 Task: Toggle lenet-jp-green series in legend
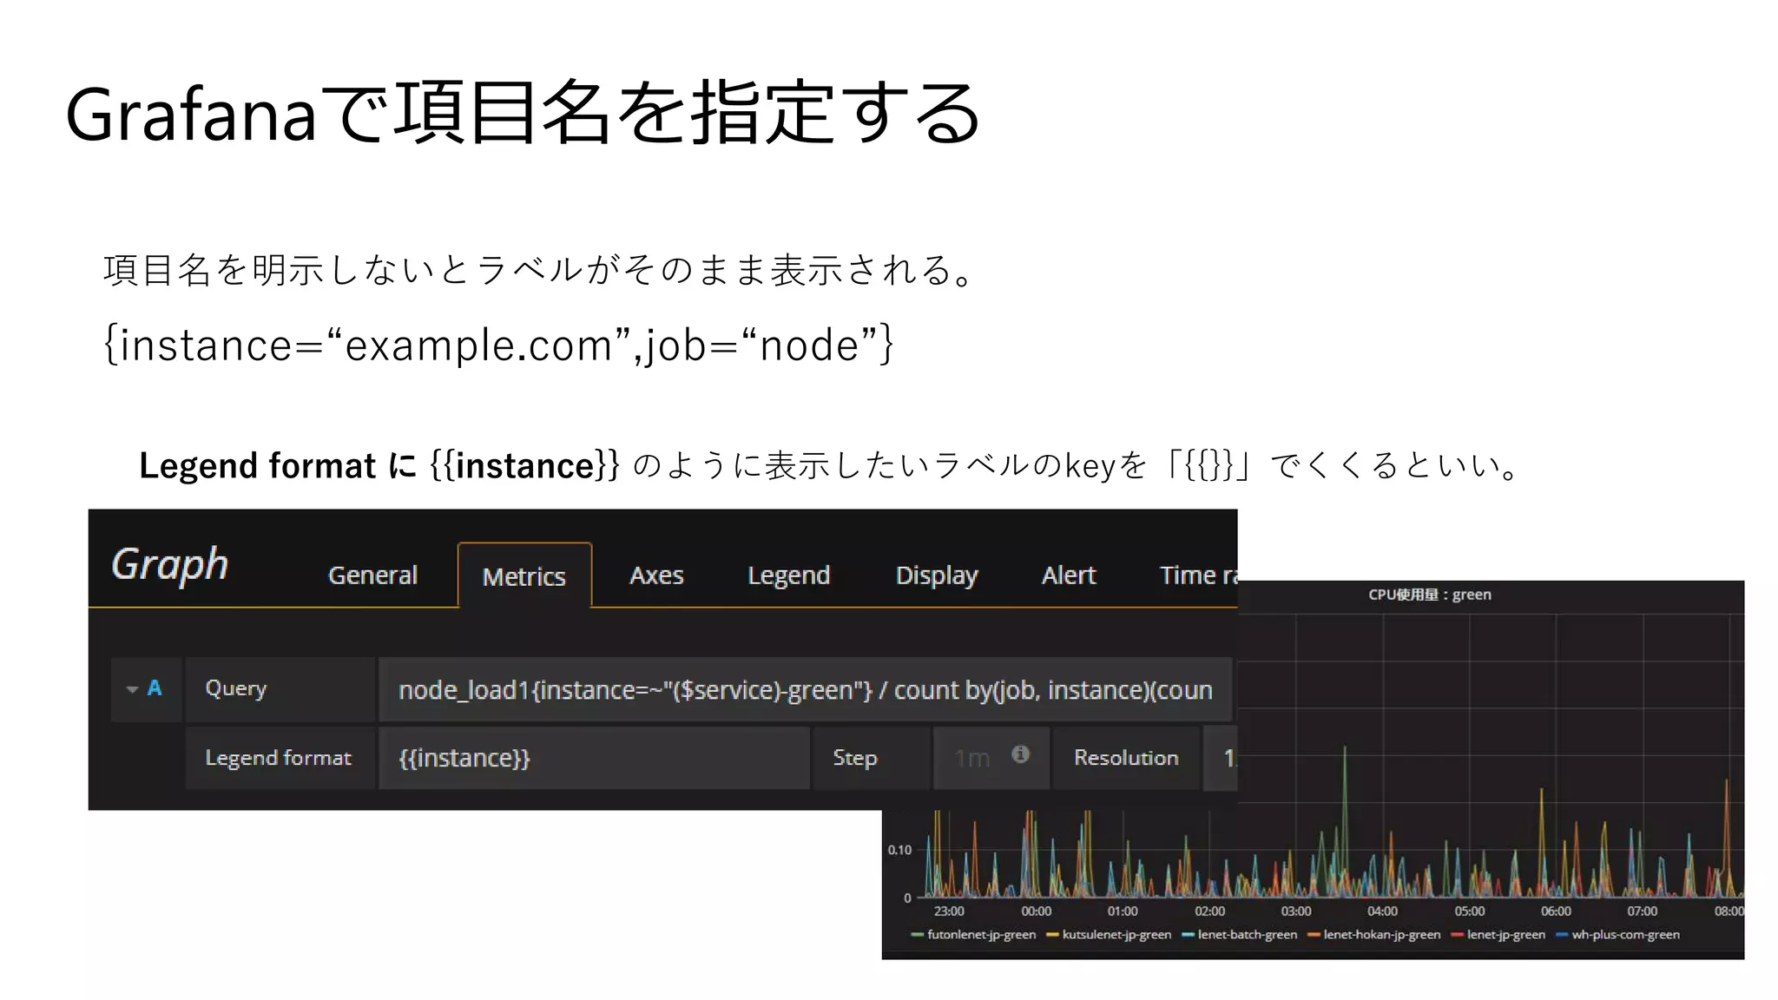tap(1506, 935)
